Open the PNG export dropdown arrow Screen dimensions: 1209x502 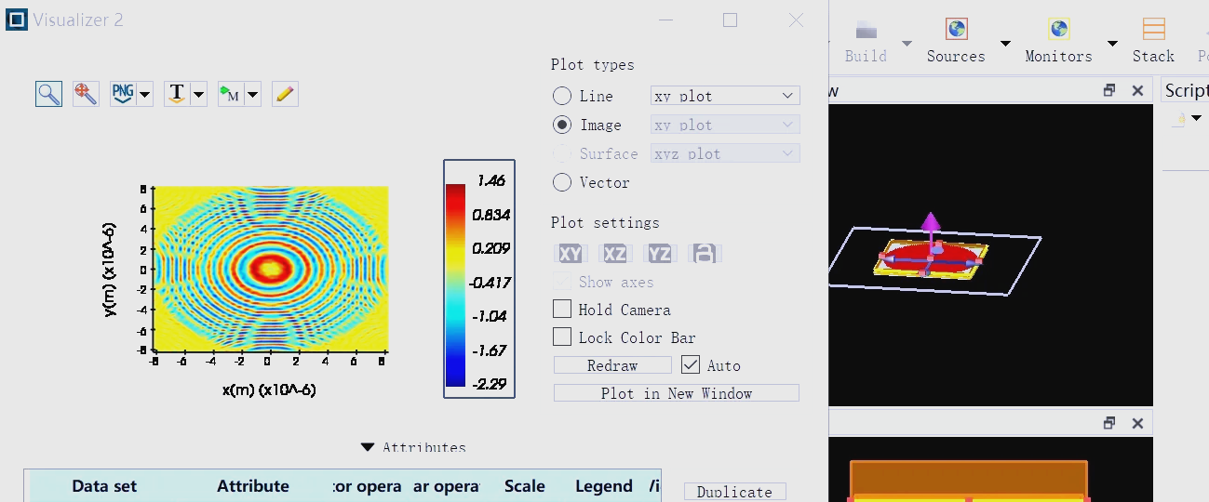click(145, 94)
